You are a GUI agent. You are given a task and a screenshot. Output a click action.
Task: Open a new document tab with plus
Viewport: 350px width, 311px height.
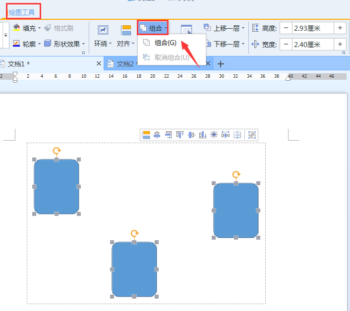[221, 64]
